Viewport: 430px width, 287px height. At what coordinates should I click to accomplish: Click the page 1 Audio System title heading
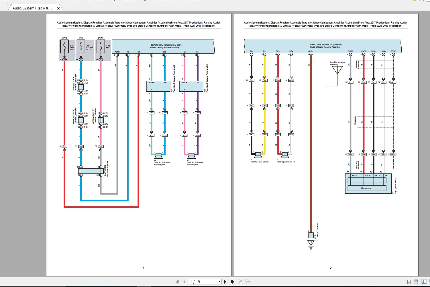tap(139, 24)
